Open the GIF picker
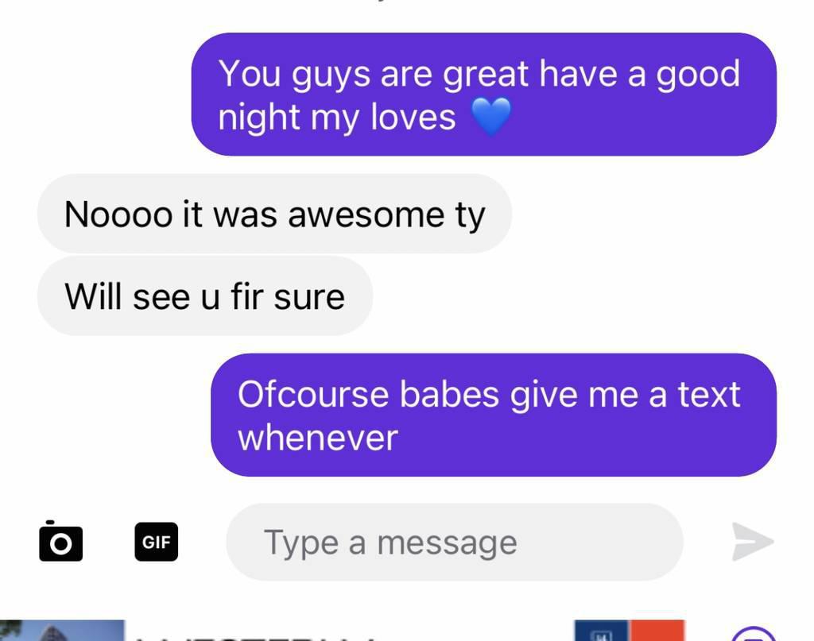 coord(157,542)
